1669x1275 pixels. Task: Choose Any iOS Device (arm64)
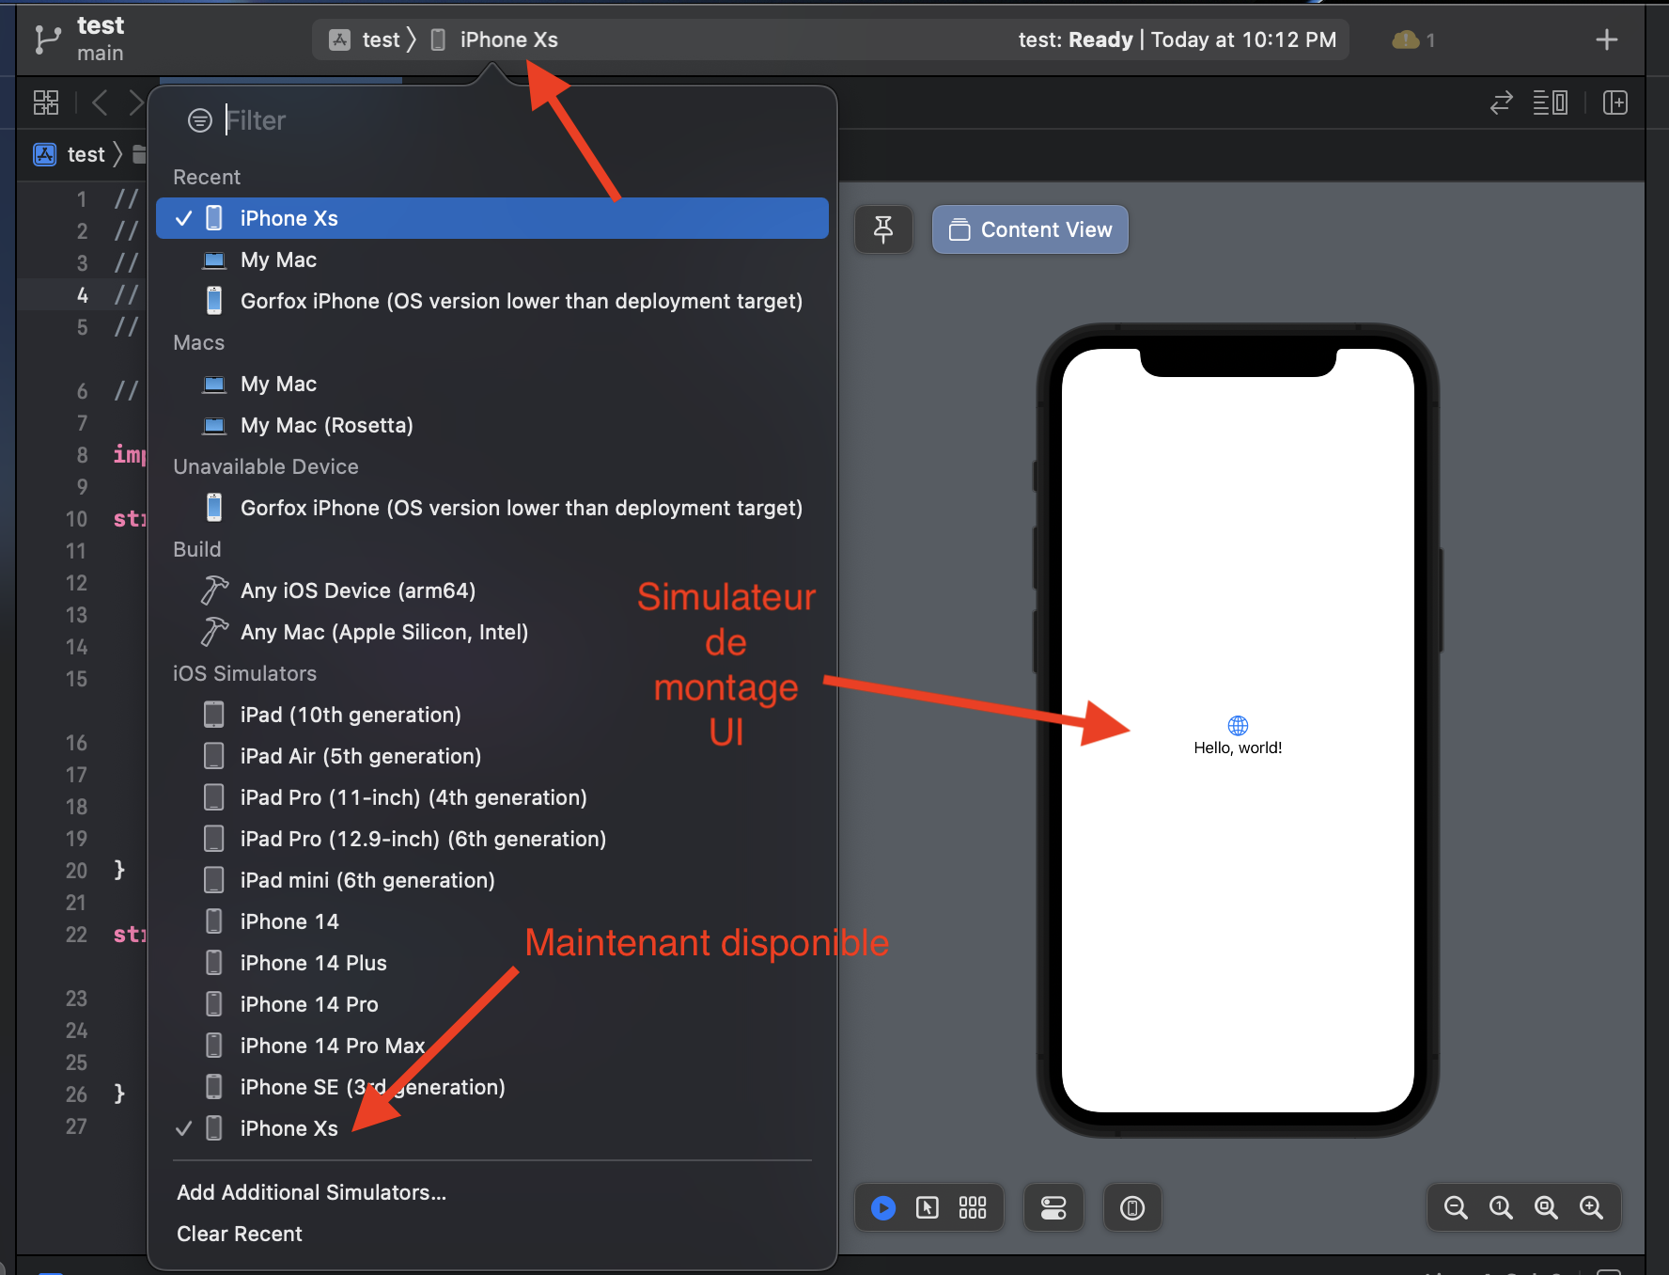click(492, 590)
